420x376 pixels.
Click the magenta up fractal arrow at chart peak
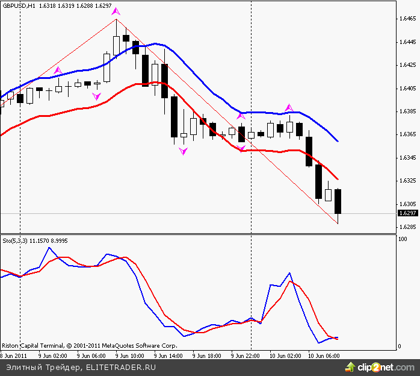click(x=116, y=11)
